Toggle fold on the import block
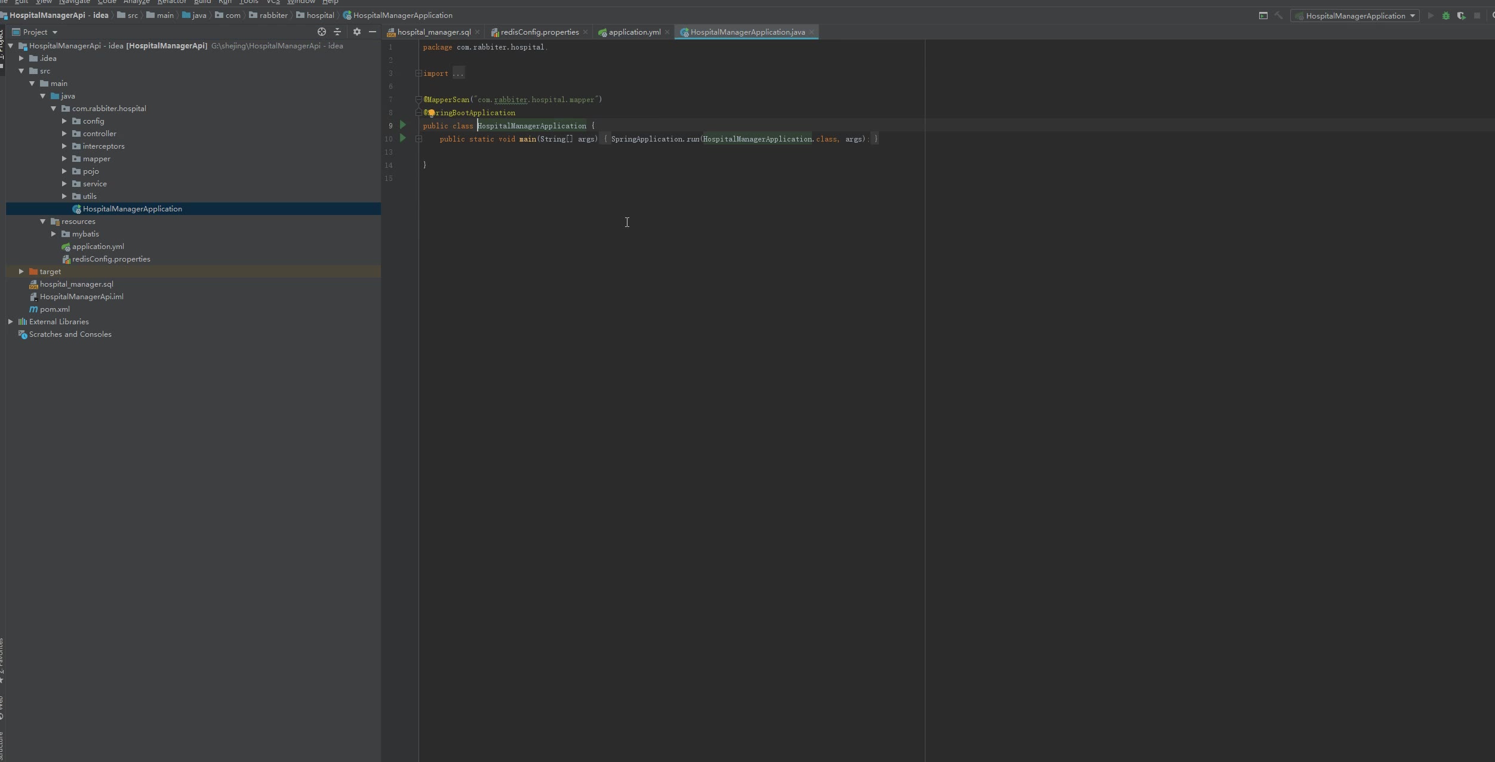The height and width of the screenshot is (762, 1495). pos(419,73)
